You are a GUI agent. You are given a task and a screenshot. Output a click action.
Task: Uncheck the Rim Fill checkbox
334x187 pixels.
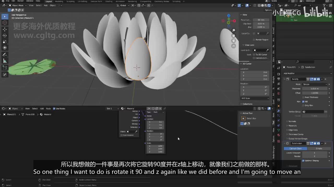(x=303, y=102)
